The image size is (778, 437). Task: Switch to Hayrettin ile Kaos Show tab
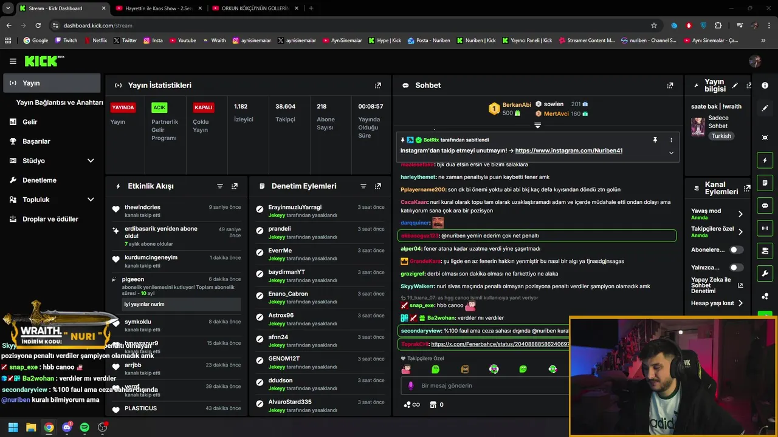pos(158,8)
